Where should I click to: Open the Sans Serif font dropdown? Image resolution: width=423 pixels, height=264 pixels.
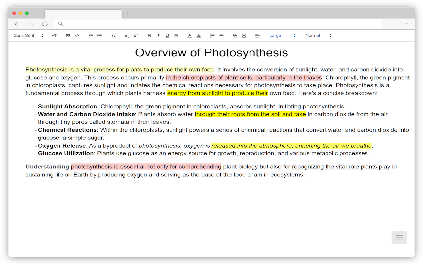point(28,36)
